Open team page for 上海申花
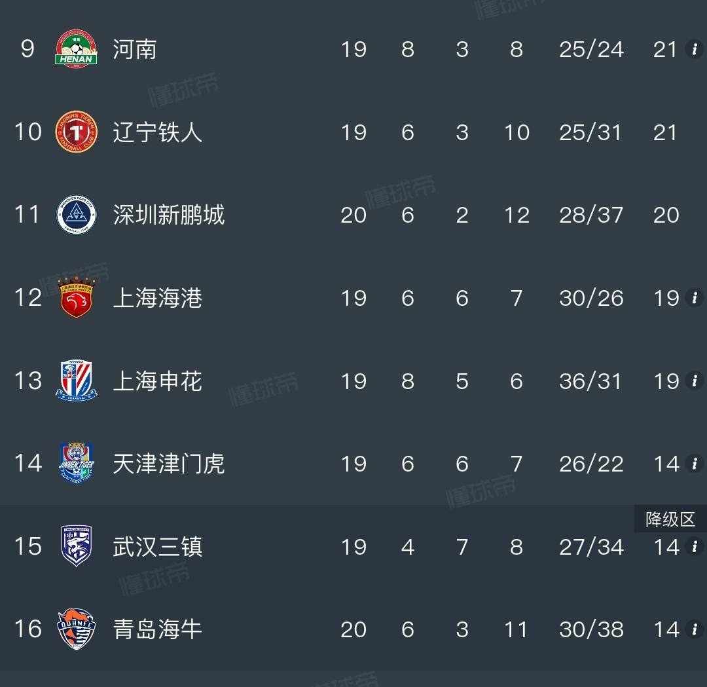The image size is (707, 687). [x=157, y=381]
